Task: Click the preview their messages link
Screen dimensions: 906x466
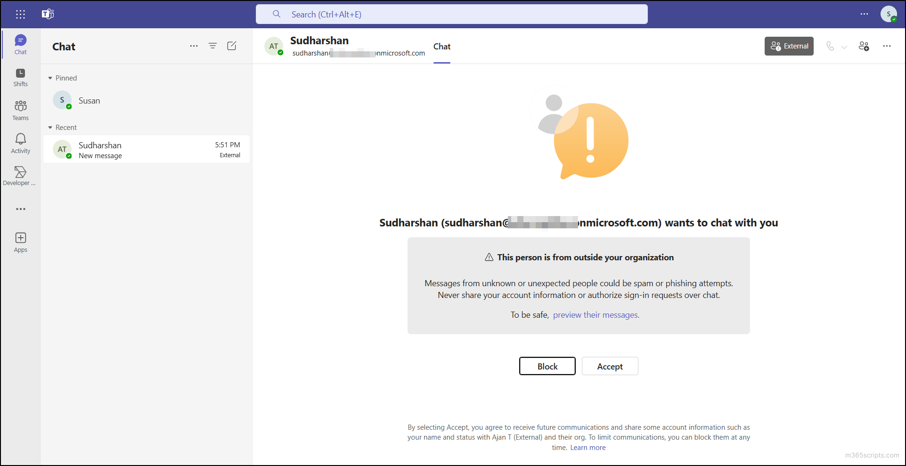Action: (596, 314)
